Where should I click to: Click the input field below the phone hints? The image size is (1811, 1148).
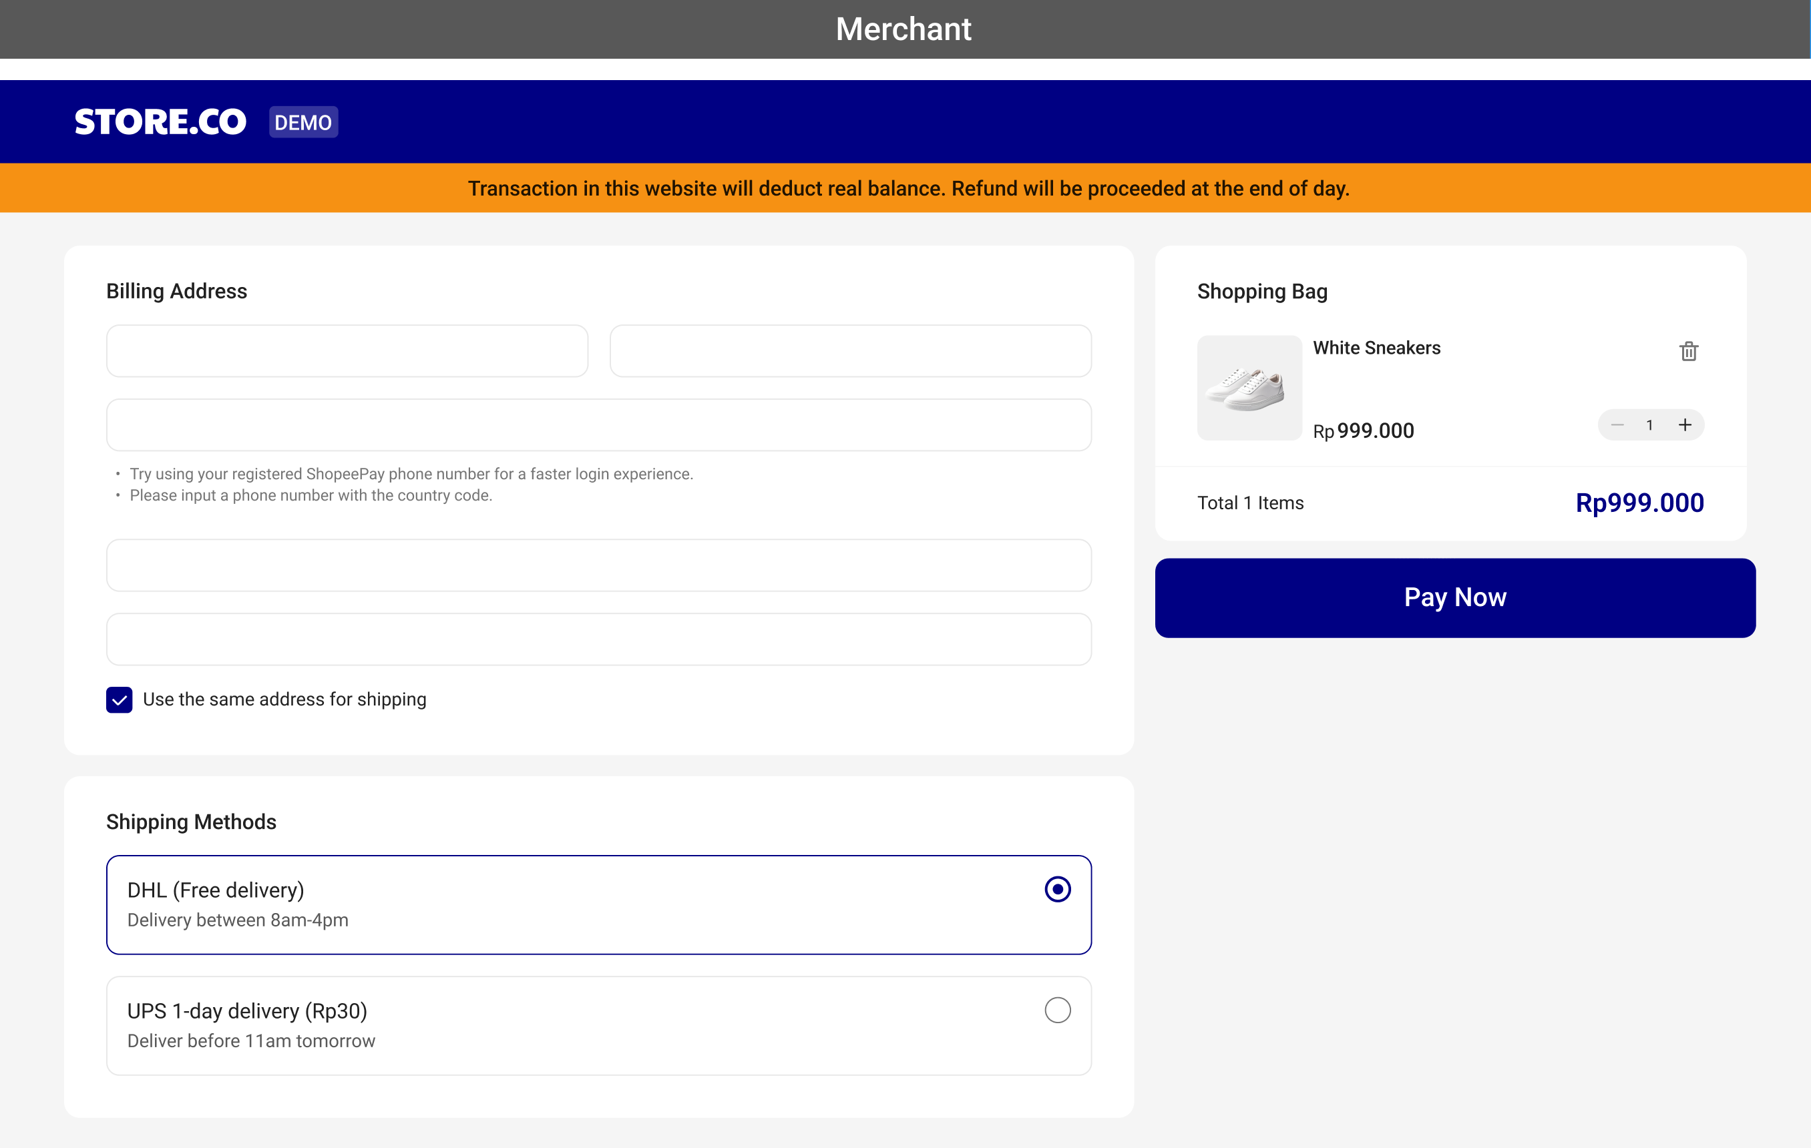(598, 565)
